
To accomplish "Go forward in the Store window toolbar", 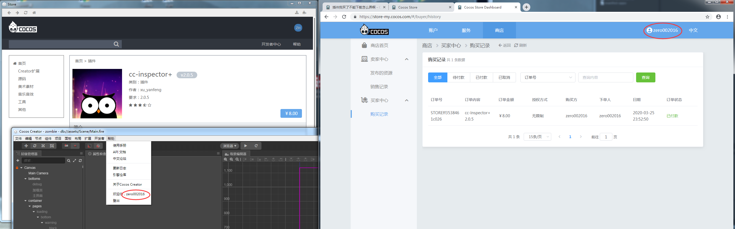I will pos(17,13).
